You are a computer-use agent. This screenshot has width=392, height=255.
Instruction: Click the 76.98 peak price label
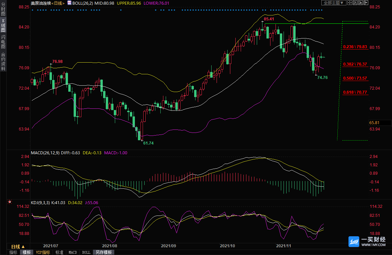(57, 62)
